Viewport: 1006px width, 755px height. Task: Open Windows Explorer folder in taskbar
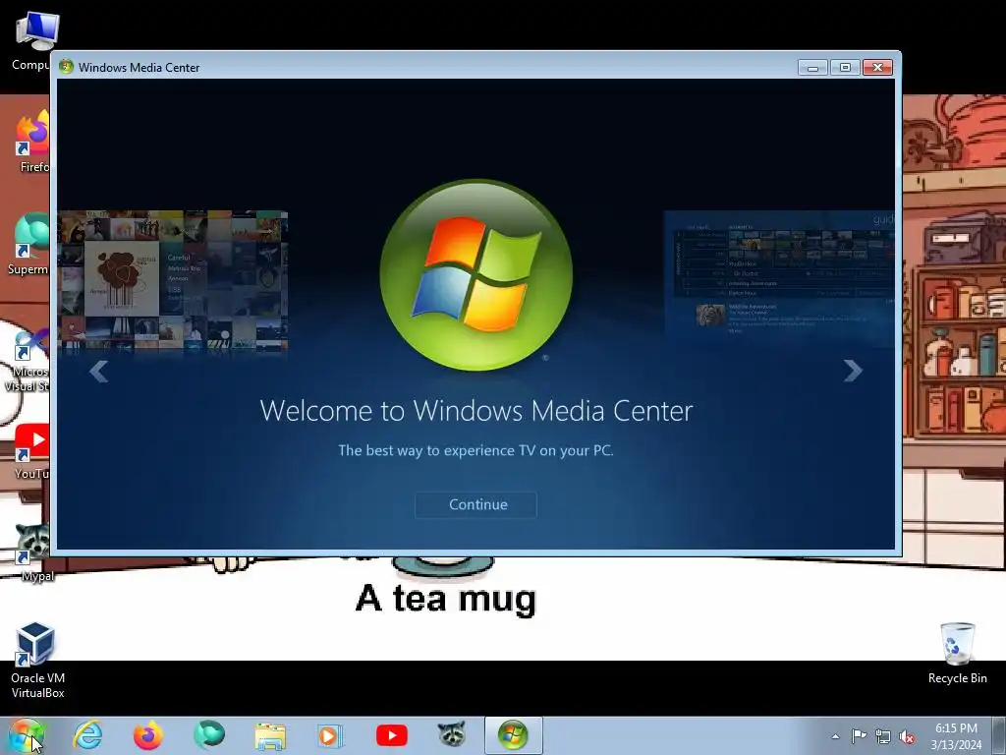coord(270,735)
